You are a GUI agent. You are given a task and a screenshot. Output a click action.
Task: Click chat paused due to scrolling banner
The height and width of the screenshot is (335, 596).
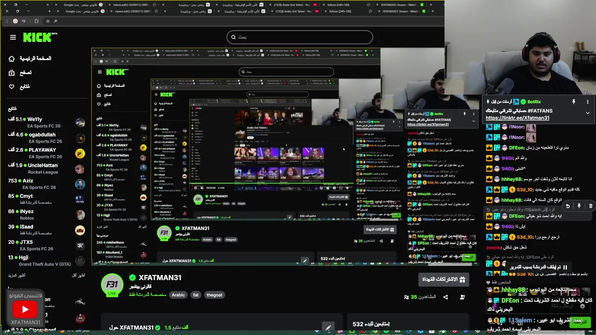pyautogui.click(x=538, y=268)
